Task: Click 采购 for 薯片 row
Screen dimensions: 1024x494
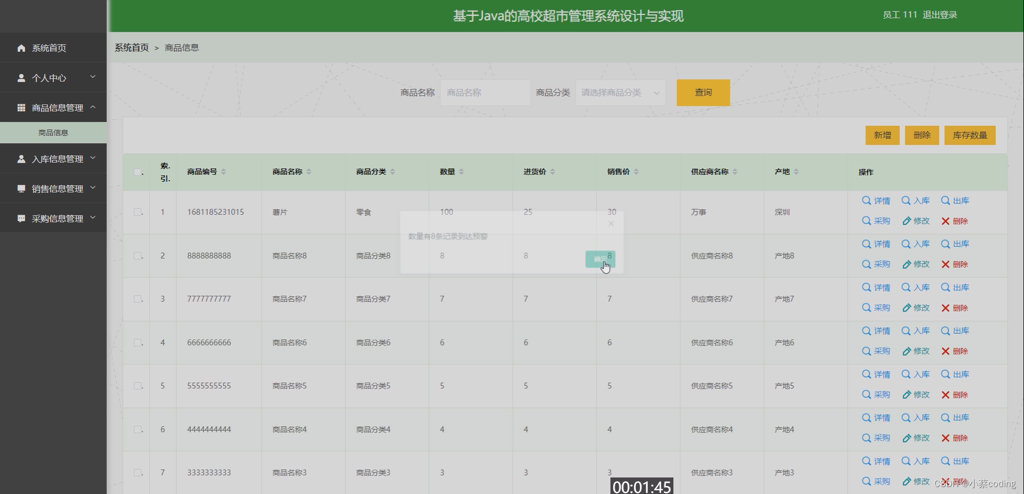Action: [x=876, y=221]
